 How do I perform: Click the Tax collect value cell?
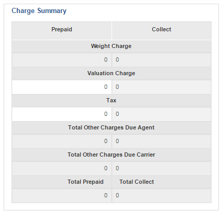162,114
